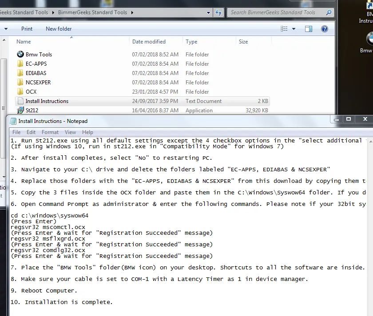This screenshot has height=316, width=373.
Task: Open the address bar history dropdown
Action: [208, 12]
